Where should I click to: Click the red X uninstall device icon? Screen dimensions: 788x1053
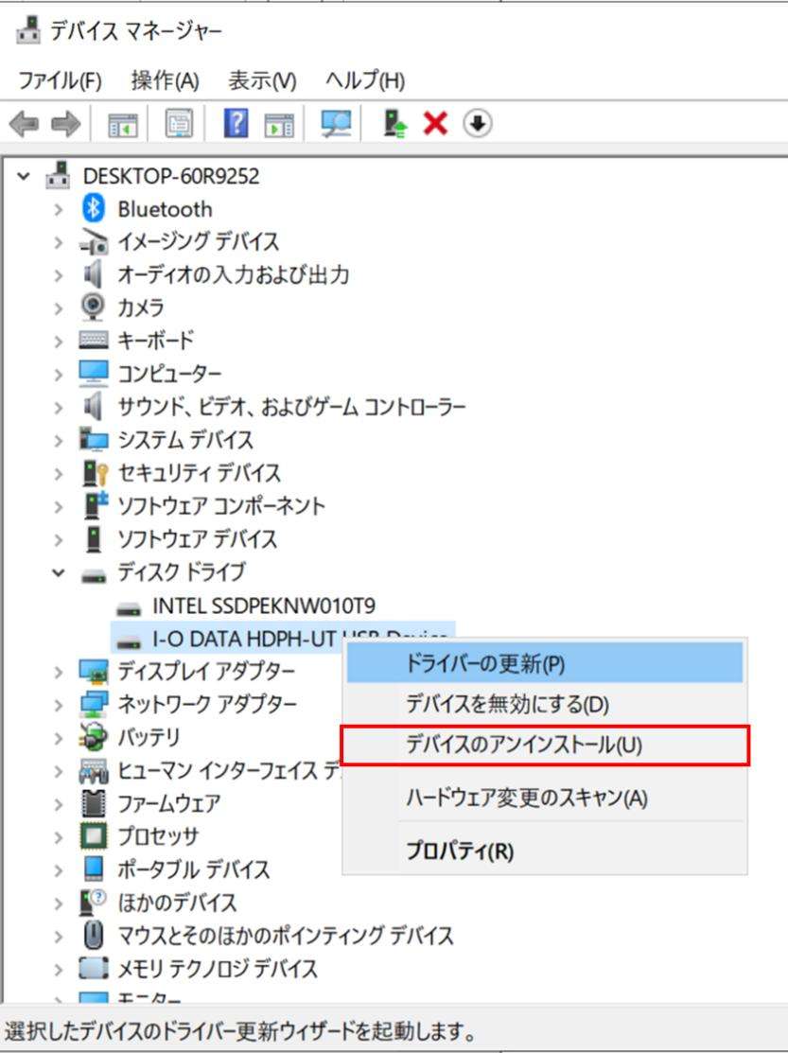432,121
